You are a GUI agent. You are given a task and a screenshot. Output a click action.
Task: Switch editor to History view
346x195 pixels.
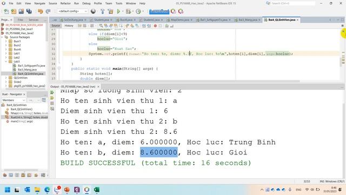tap(69, 25)
